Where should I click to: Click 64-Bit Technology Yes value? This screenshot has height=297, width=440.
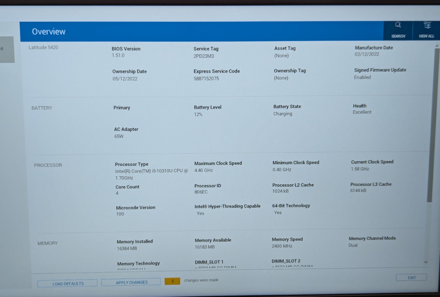point(278,213)
